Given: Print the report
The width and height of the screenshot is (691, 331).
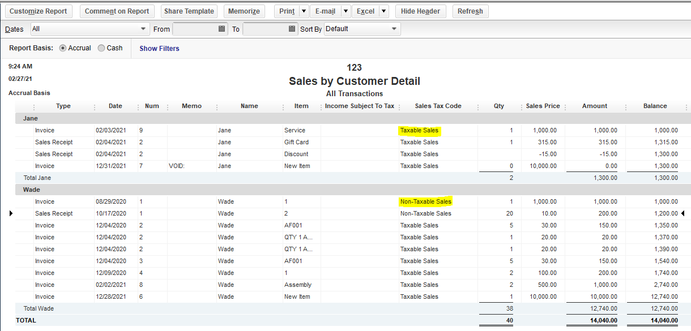Looking at the screenshot, I should 286,11.
